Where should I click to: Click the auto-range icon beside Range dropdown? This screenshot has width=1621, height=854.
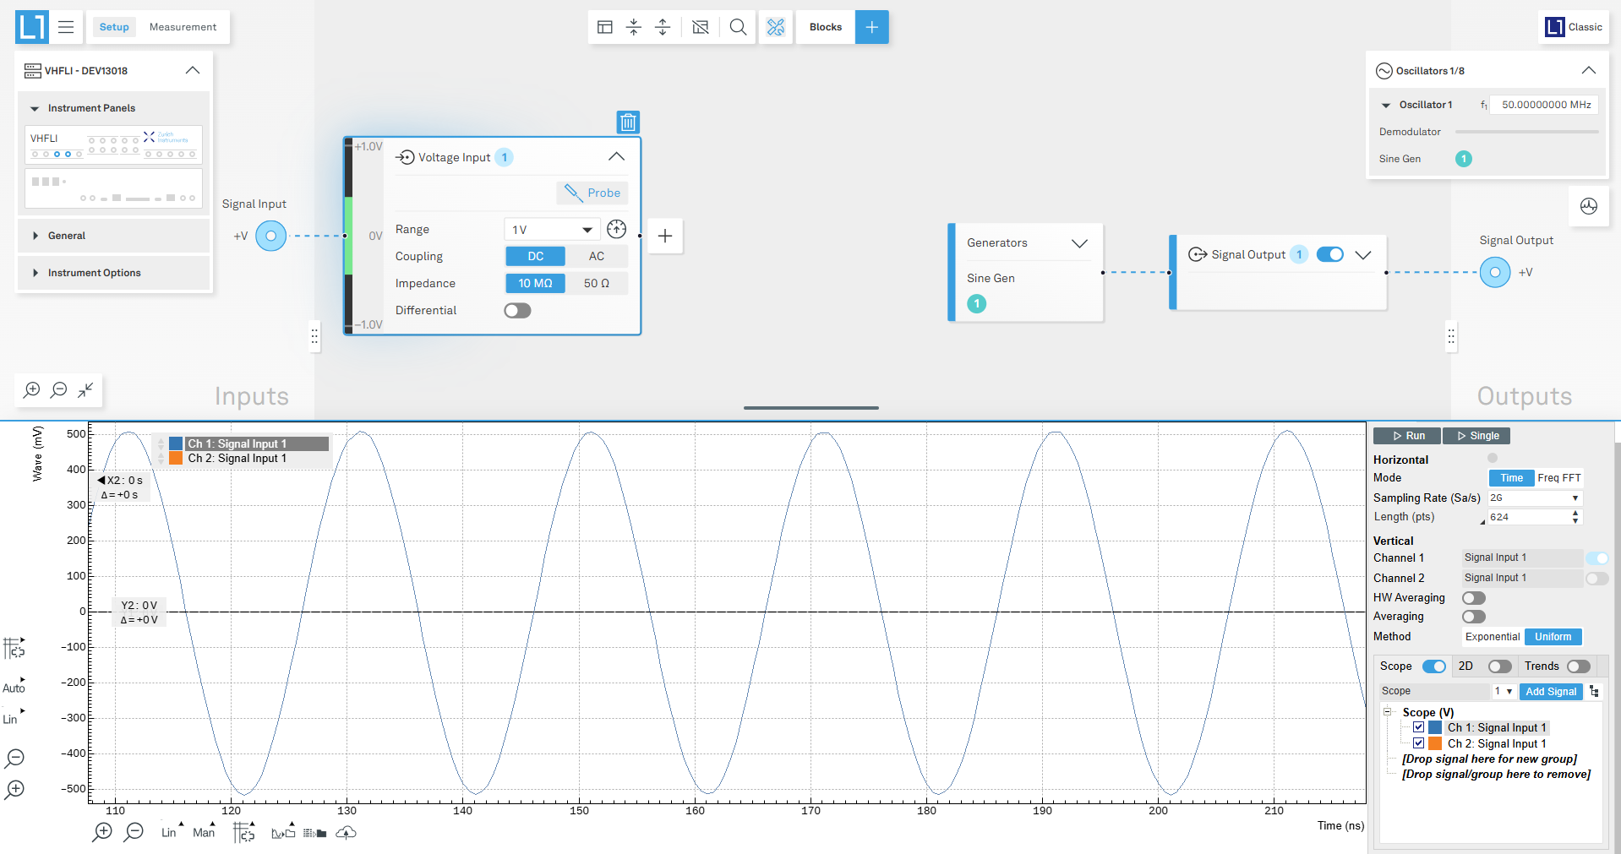(617, 229)
